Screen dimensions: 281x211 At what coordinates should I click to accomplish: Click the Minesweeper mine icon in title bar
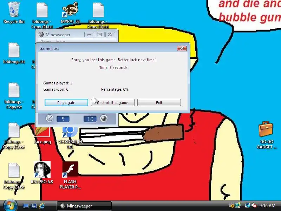[x=41, y=34]
